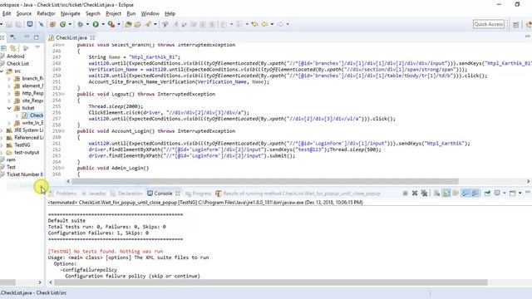Viewport: 532px width, 299px height.
Task: Click the Account_Login method declaration text
Action: pyautogui.click(x=156, y=131)
